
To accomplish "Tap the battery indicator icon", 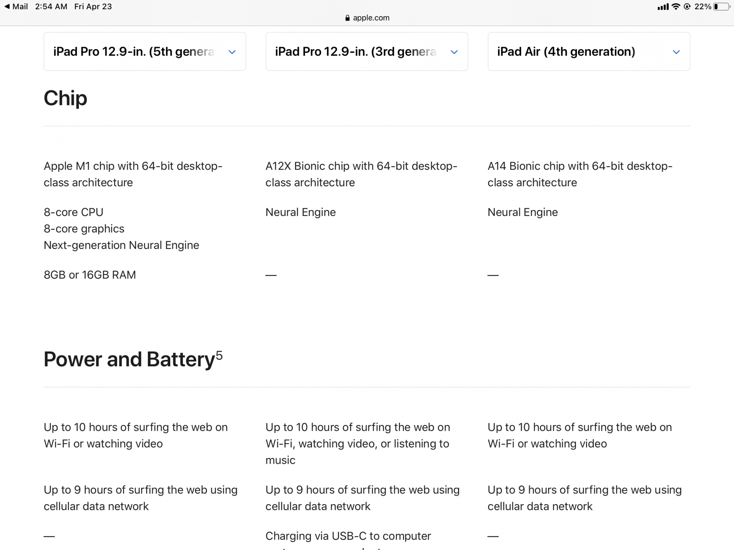I will point(722,7).
